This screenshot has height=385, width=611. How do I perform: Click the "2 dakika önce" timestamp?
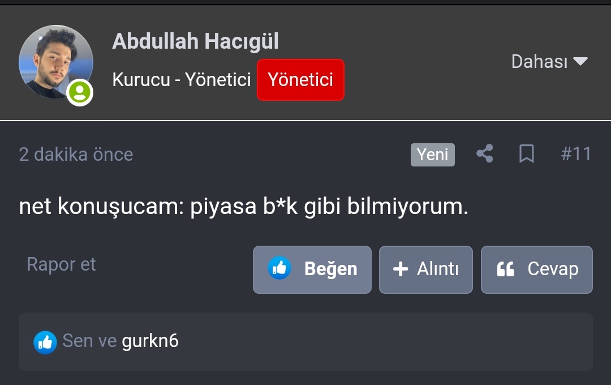(76, 155)
